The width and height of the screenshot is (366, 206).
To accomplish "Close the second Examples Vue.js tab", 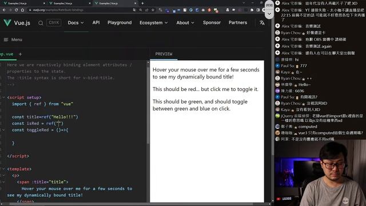I will coord(90,3).
